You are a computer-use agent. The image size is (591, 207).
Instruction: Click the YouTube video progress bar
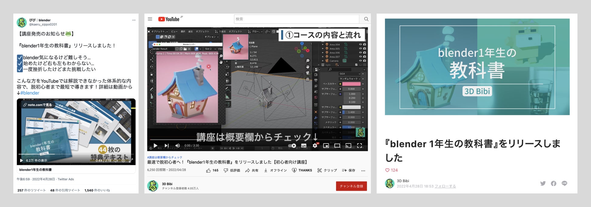(257, 140)
